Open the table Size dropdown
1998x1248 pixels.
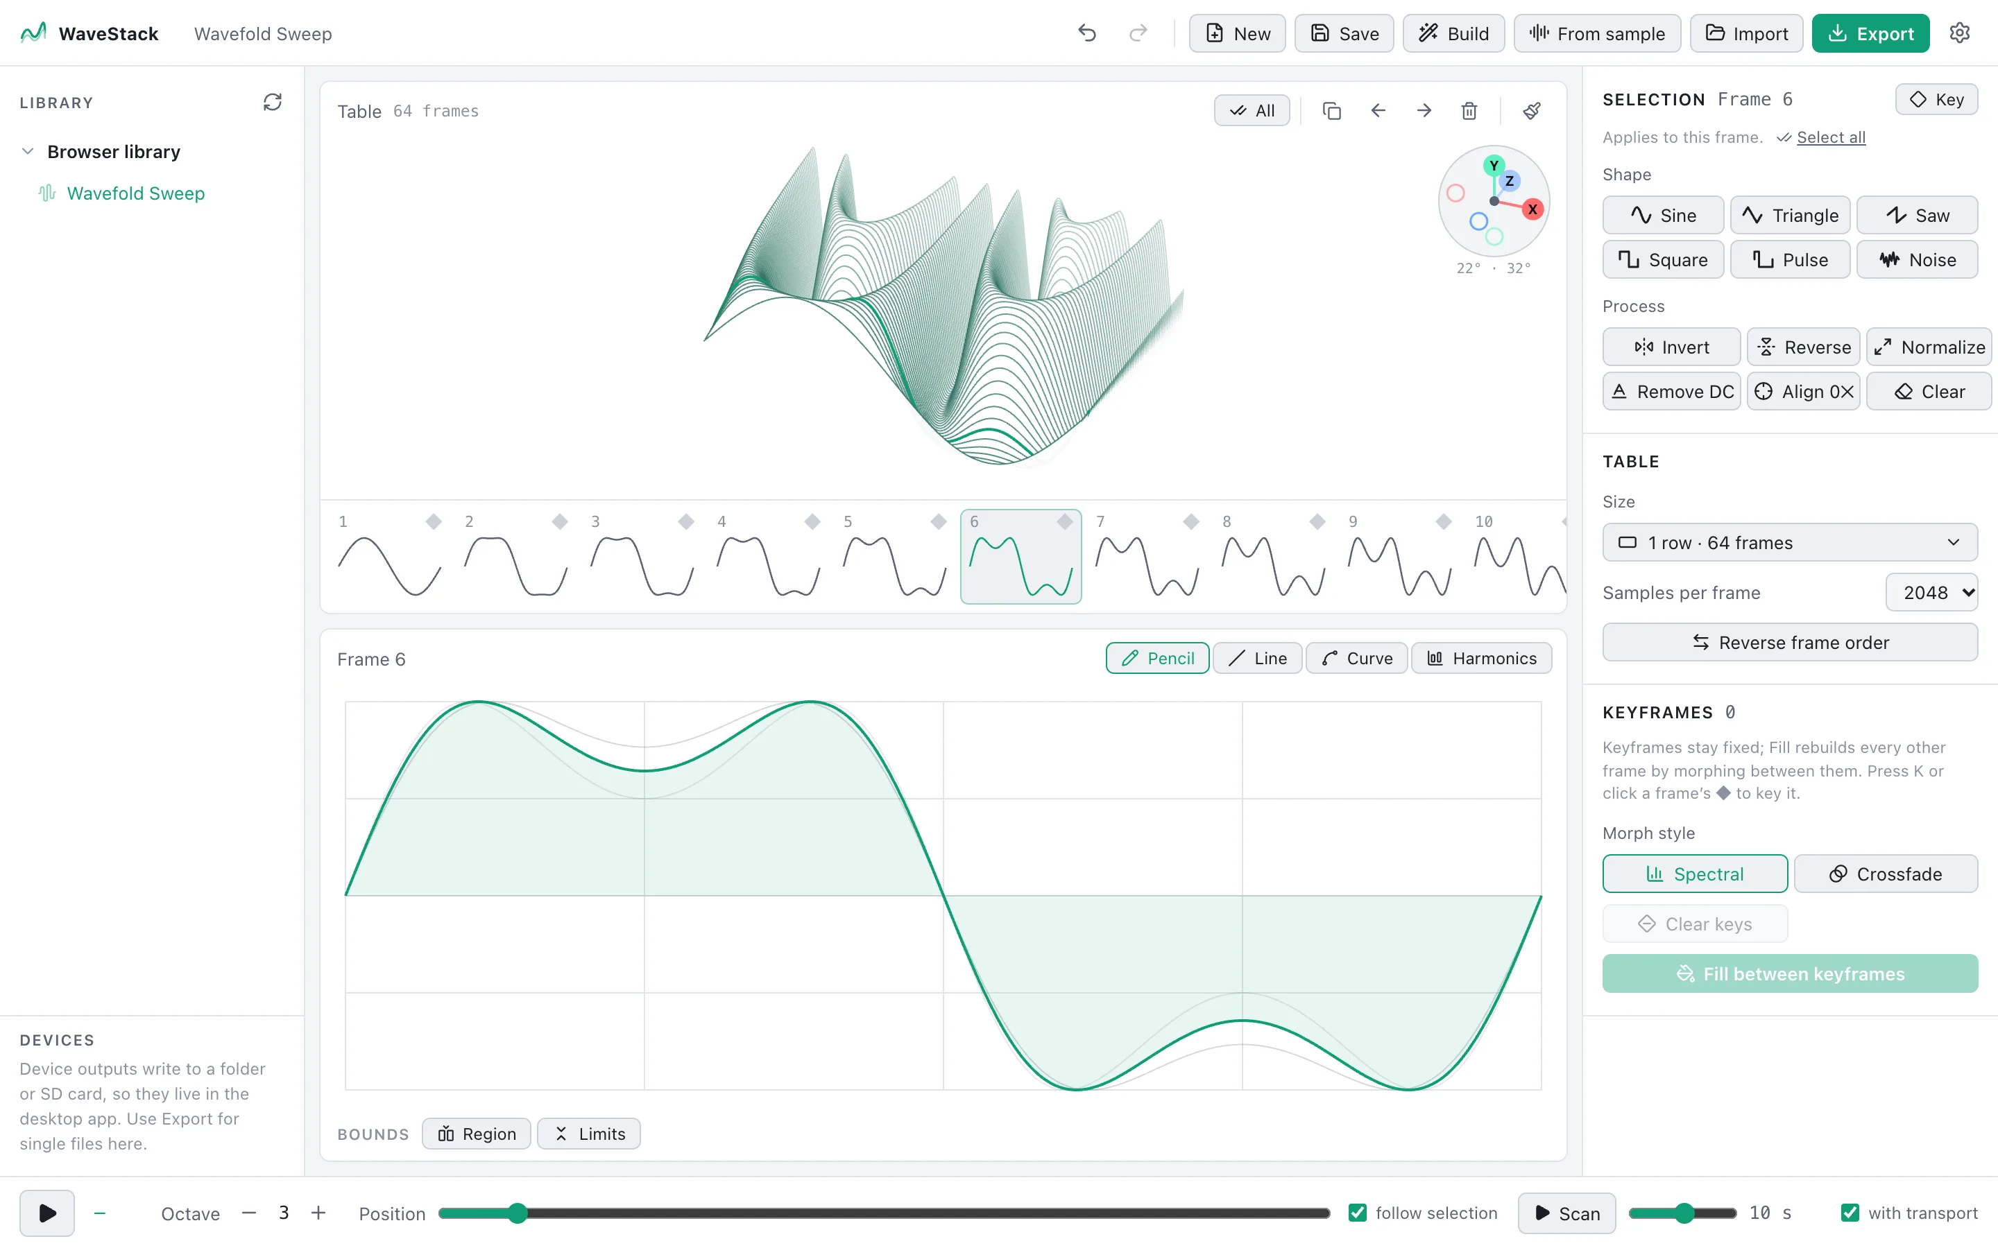(1789, 542)
